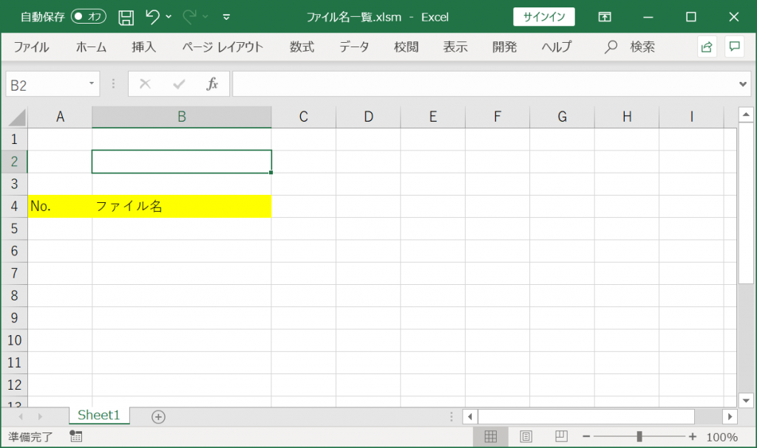Open the Comments icon
The image size is (757, 448).
pyautogui.click(x=734, y=46)
